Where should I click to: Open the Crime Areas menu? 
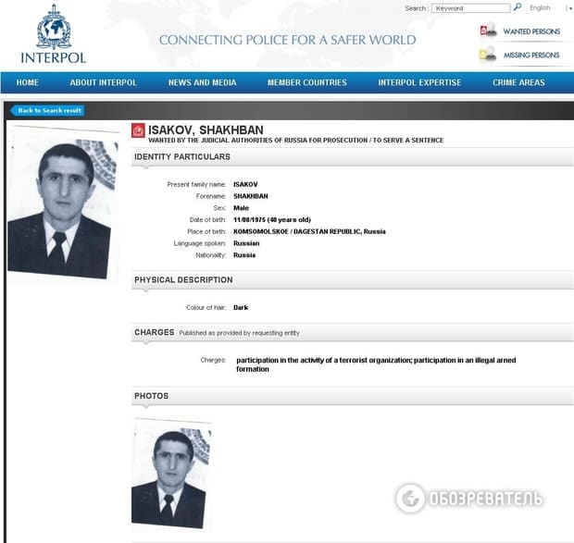tap(518, 82)
